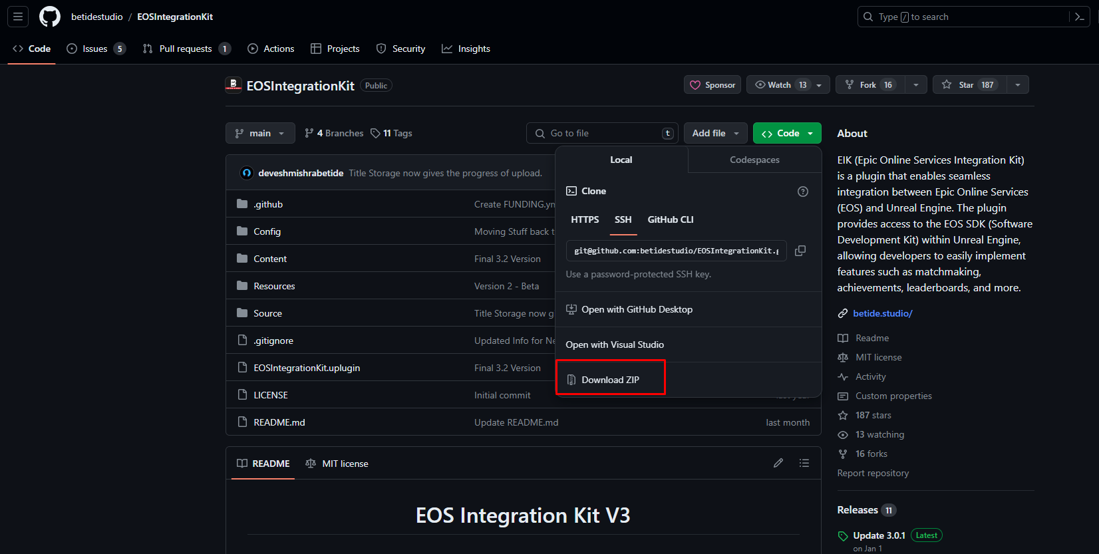Switch clone protocol to HTTPS
The height and width of the screenshot is (554, 1099).
[585, 219]
